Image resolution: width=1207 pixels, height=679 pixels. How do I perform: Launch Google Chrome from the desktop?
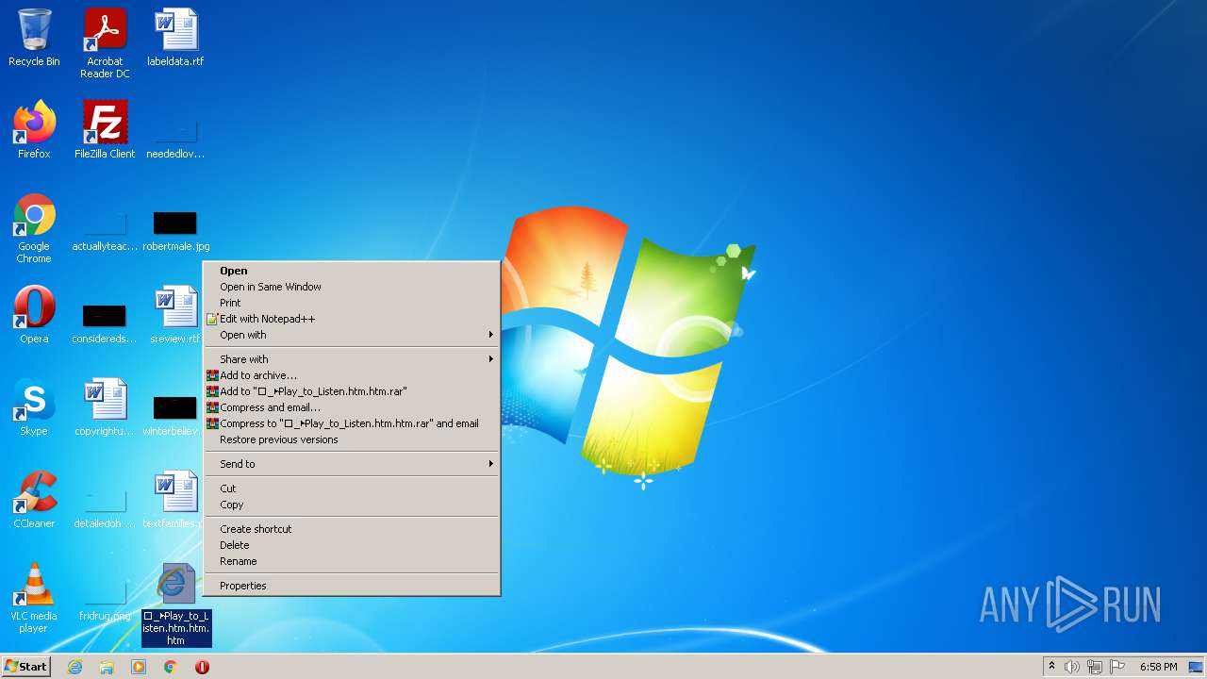(x=34, y=229)
